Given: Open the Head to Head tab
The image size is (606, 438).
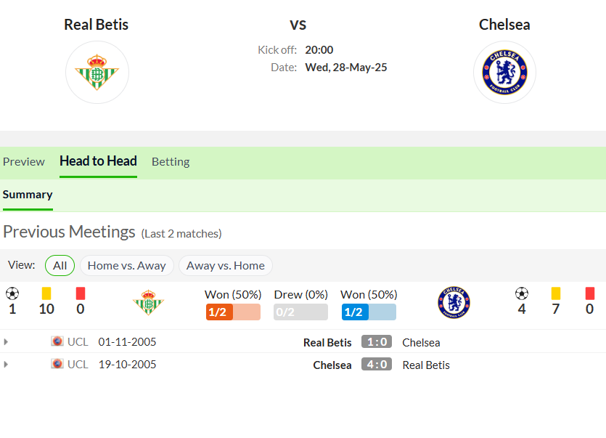Looking at the screenshot, I should 98,161.
